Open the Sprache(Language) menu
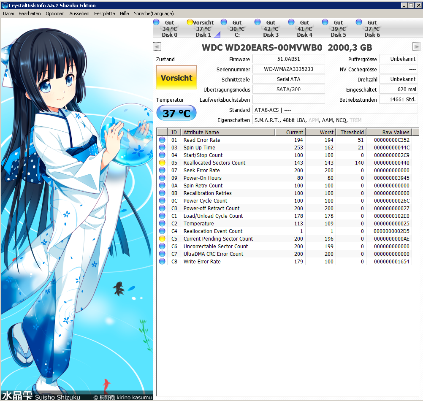 point(154,14)
